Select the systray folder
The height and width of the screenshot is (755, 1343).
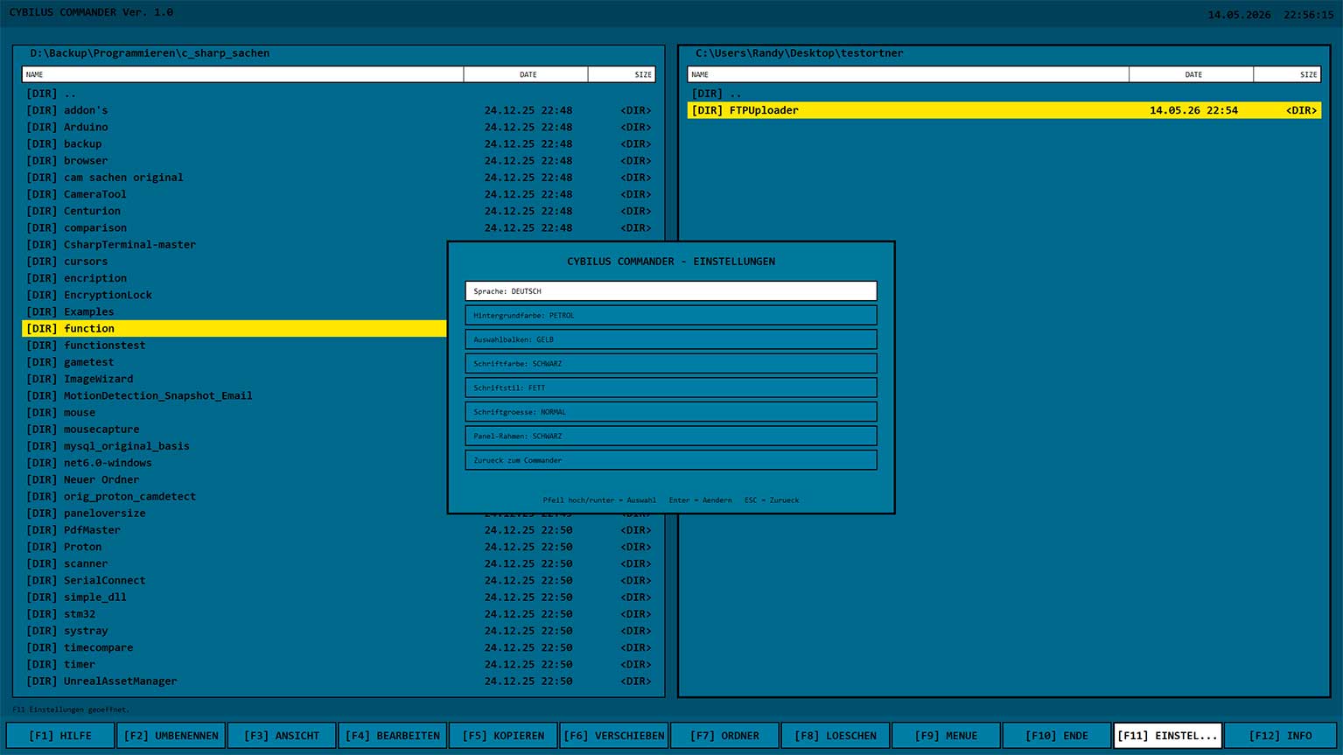pyautogui.click(x=339, y=631)
